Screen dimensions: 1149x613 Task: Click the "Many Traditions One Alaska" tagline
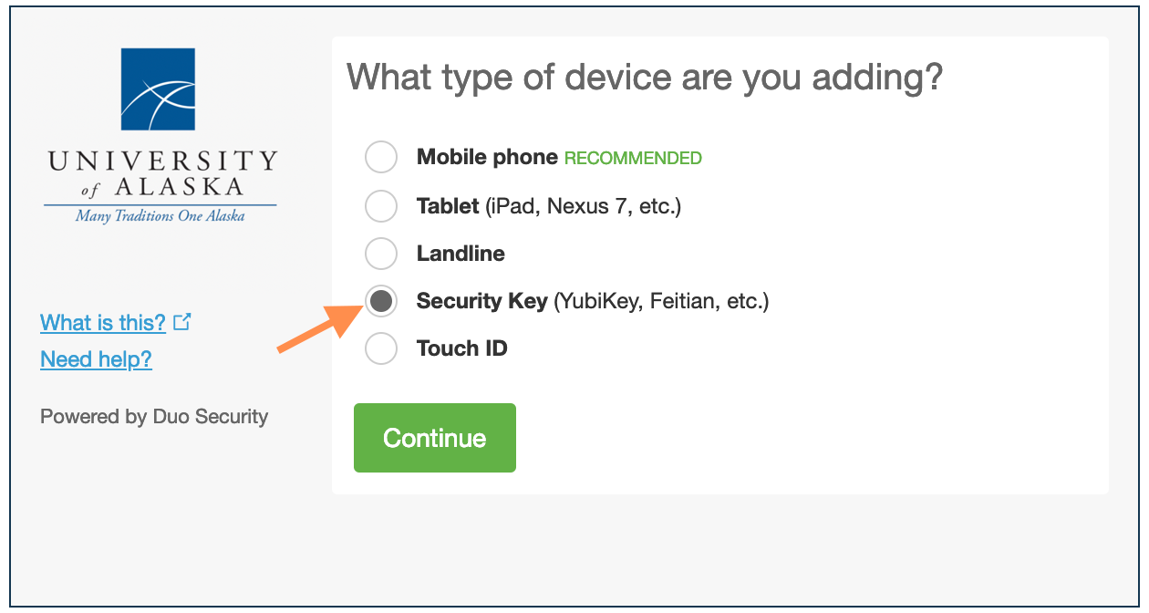pos(160,216)
